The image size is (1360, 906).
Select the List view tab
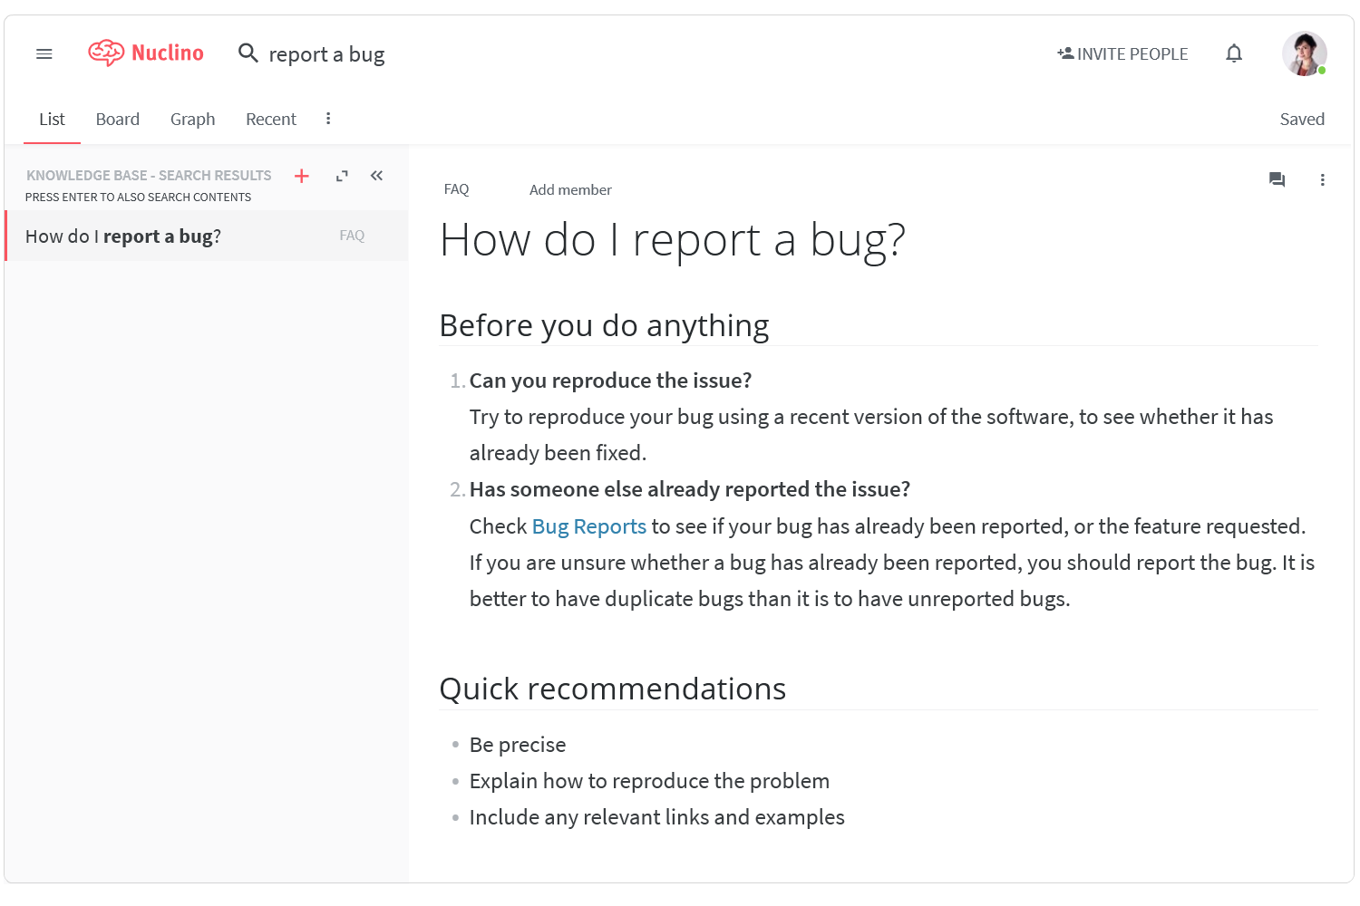tap(52, 120)
